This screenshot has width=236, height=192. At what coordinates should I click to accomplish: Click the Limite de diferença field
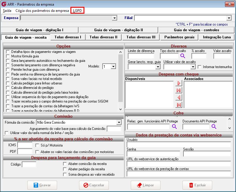141,56
